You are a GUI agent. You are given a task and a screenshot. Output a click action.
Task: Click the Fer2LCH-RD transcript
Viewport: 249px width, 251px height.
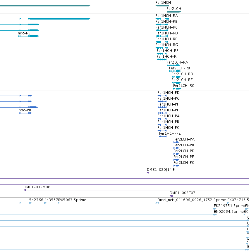click(x=176, y=77)
